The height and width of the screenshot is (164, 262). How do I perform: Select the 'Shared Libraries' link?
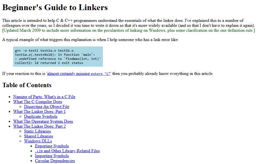(38, 136)
